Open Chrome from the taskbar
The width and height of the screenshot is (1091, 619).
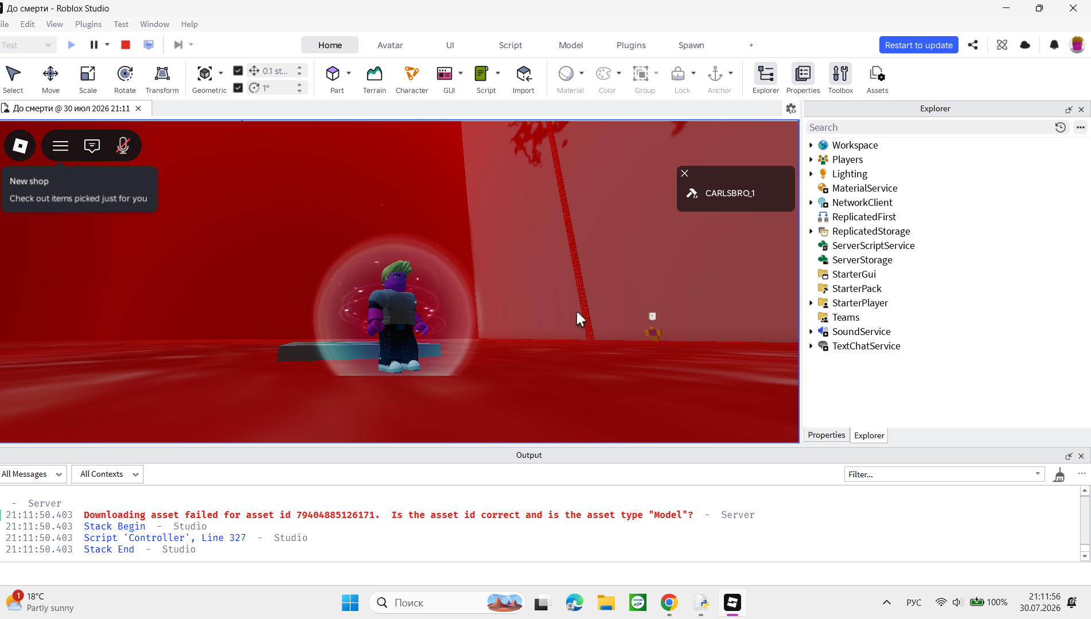pos(669,602)
